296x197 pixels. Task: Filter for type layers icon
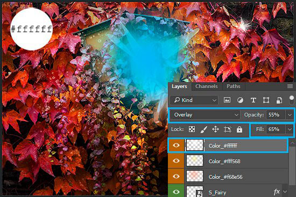253,100
